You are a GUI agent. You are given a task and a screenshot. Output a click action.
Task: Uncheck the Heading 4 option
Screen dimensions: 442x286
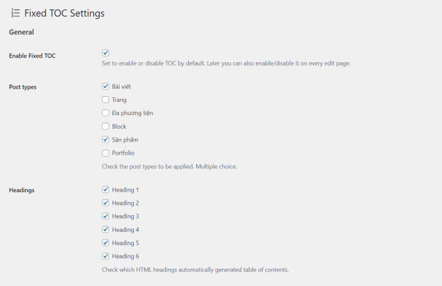pyautogui.click(x=105, y=230)
